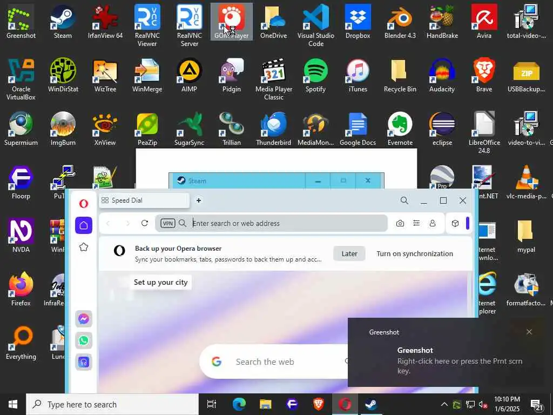This screenshot has width=553, height=415.
Task: Open Bookmarks star in Opera sidebar
Action: click(84, 247)
